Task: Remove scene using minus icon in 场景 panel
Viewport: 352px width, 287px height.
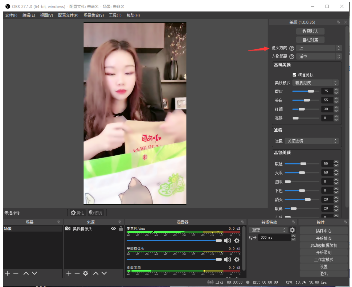Action: (16, 273)
